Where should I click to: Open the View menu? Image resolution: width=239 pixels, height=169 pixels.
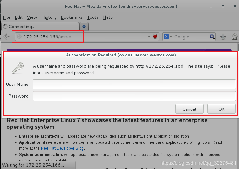pyautogui.click(x=32, y=17)
